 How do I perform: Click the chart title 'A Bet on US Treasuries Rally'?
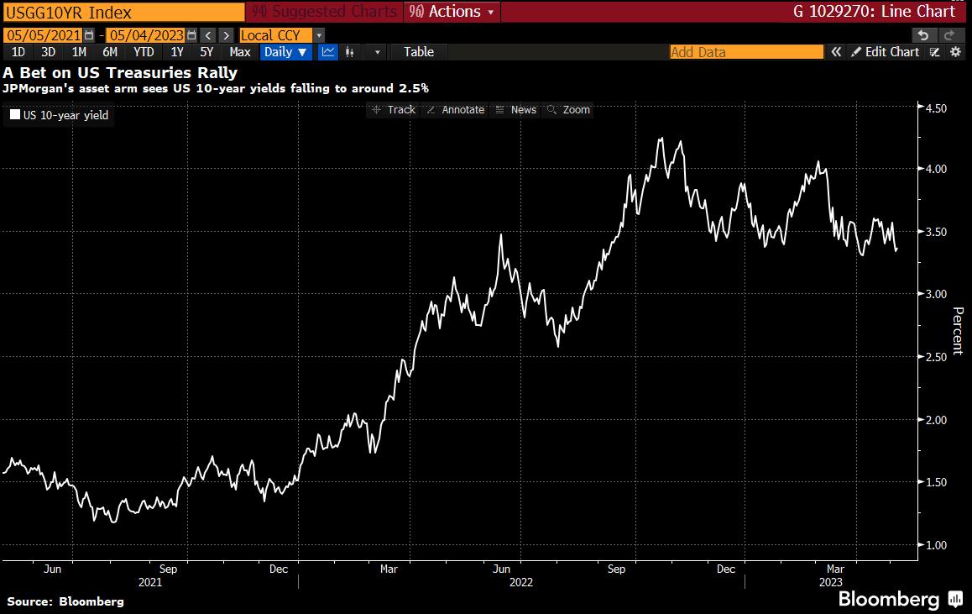120,72
